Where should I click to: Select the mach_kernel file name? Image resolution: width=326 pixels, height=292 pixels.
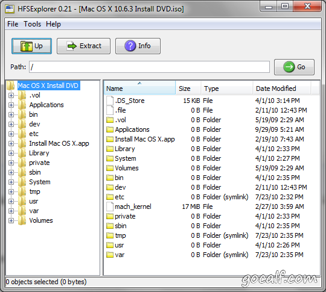click(133, 207)
